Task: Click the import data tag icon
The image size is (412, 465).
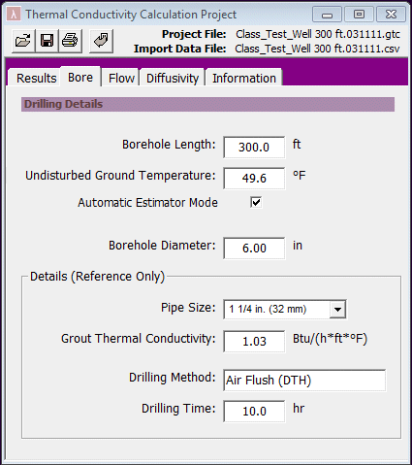Action: click(x=101, y=41)
